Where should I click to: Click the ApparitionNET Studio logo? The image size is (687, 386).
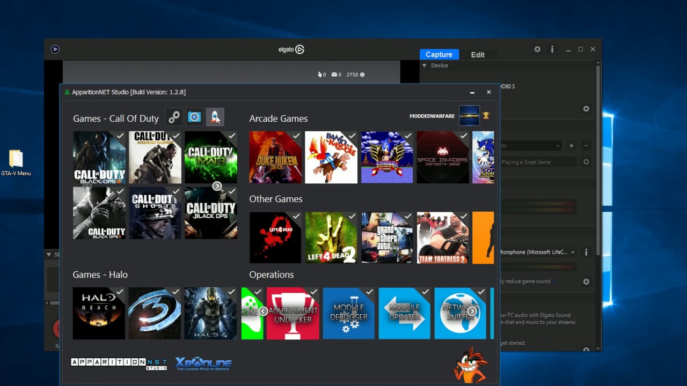(x=119, y=363)
